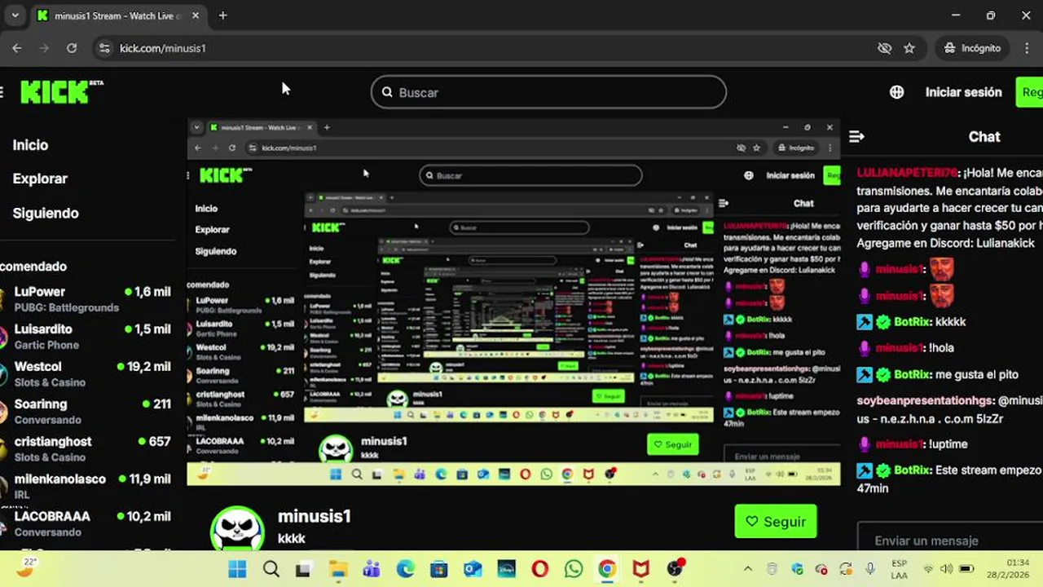Click minusis1 name on the !hola message

point(900,348)
